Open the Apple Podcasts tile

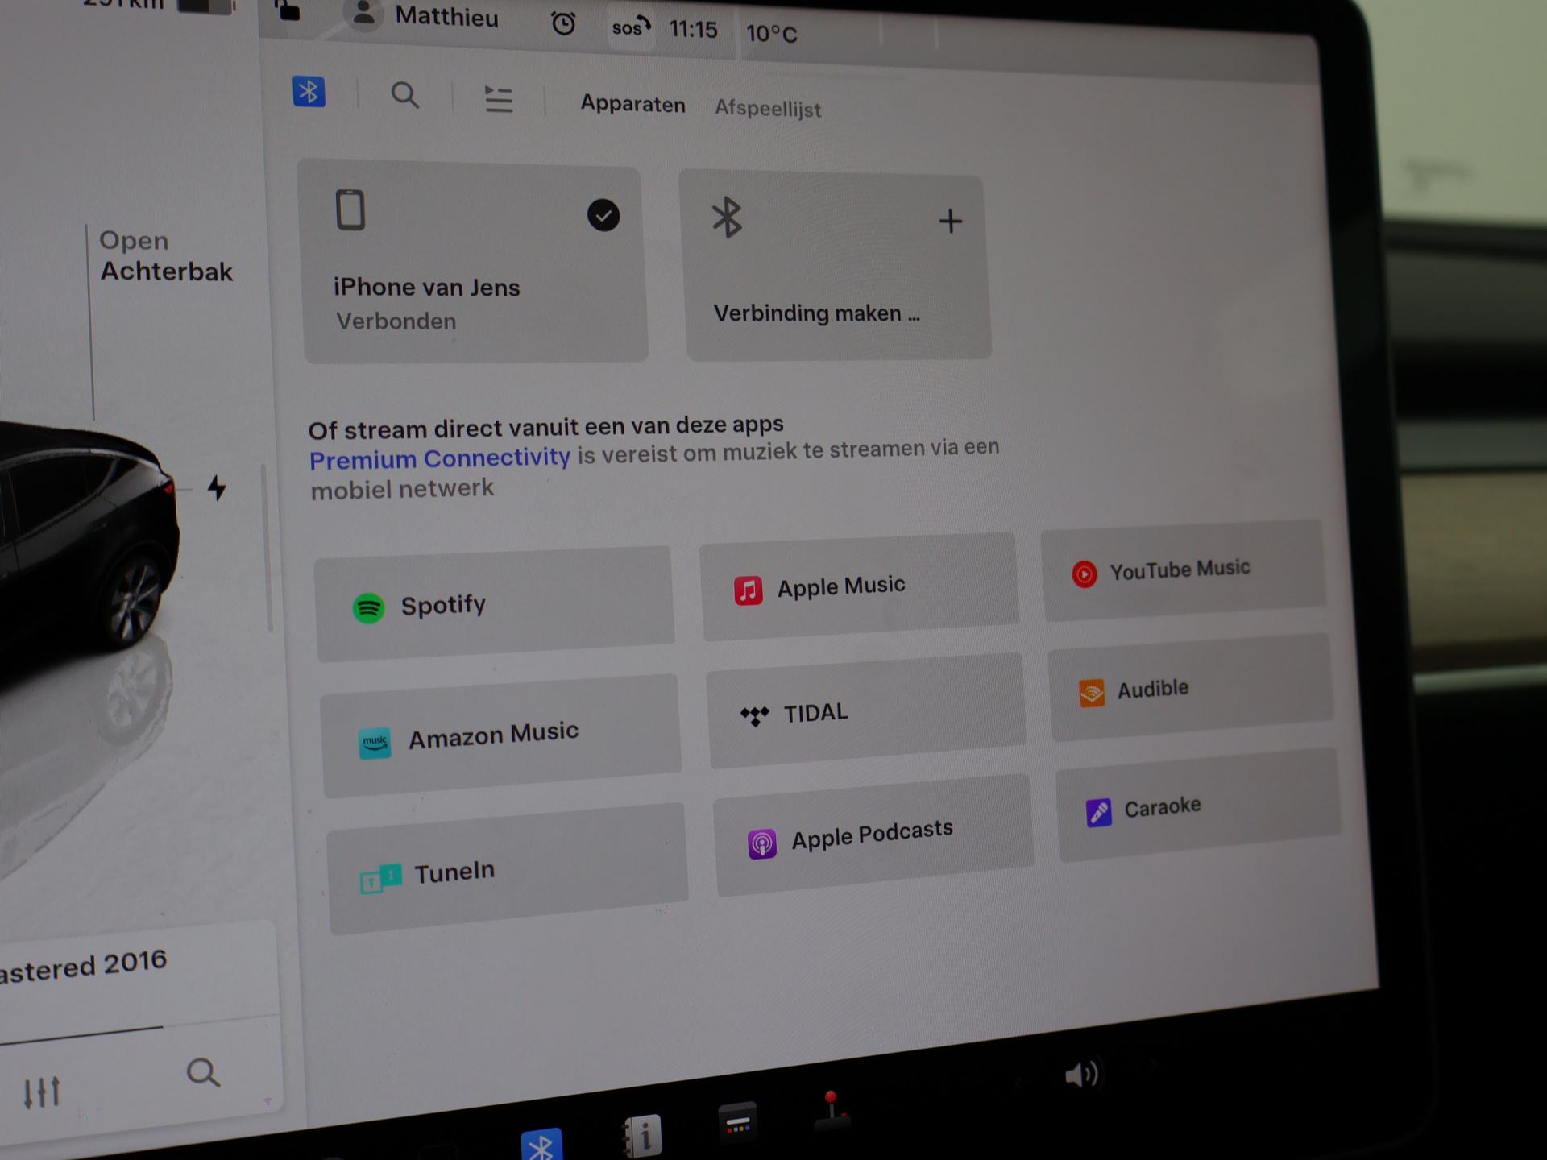tap(872, 835)
